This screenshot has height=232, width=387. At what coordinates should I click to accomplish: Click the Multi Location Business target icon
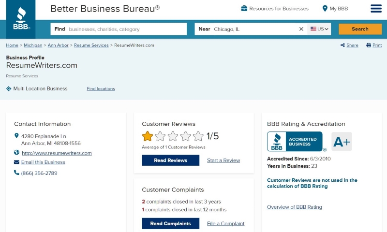9,88
